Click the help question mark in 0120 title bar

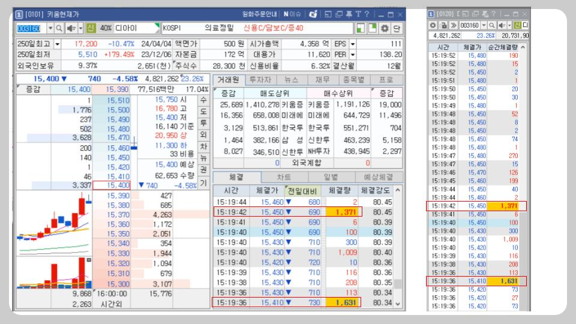tap(493, 14)
